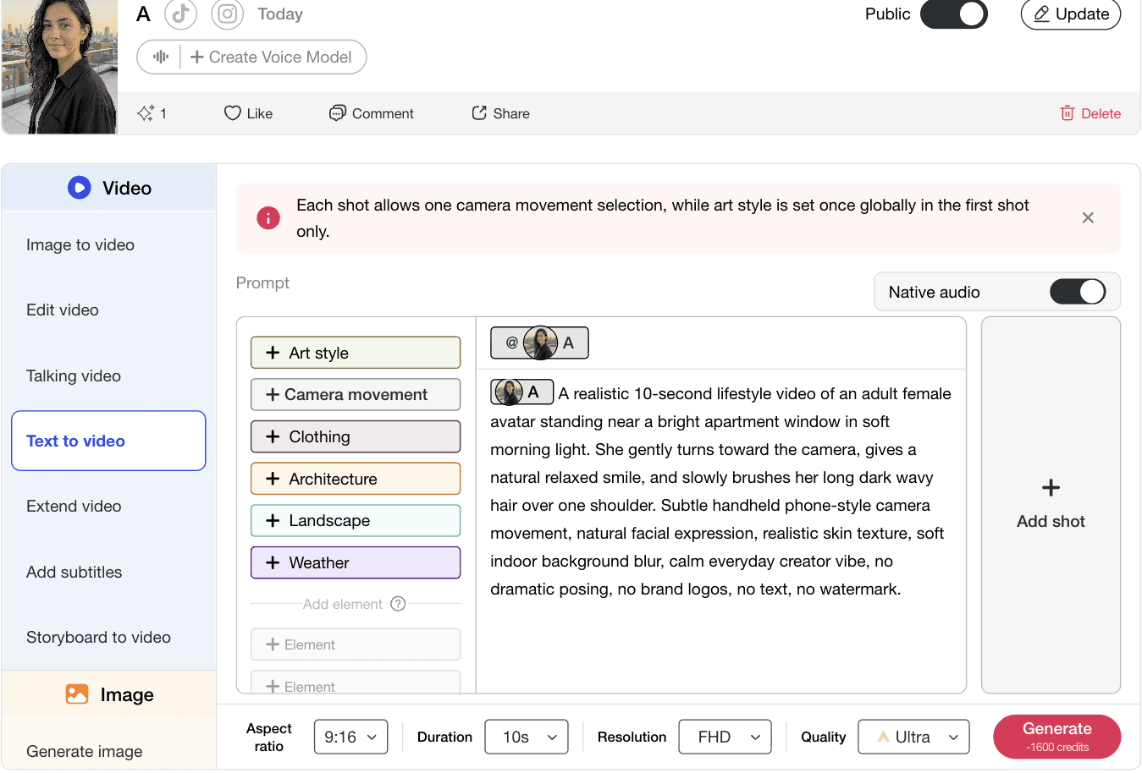Add a Clothing tag
The width and height of the screenshot is (1142, 773).
[x=356, y=436]
